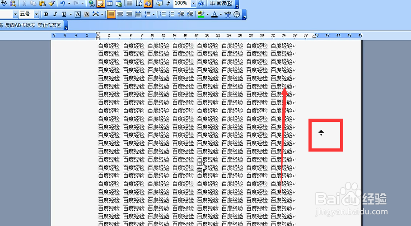Expand the font name dropdown

tap(15, 14)
